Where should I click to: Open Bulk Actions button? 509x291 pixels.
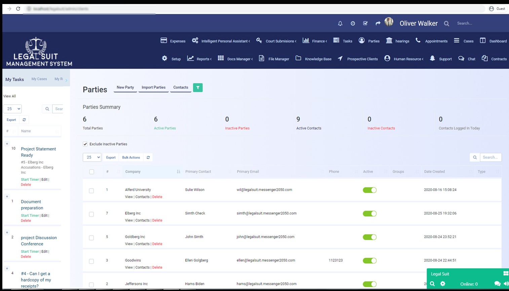tap(131, 157)
